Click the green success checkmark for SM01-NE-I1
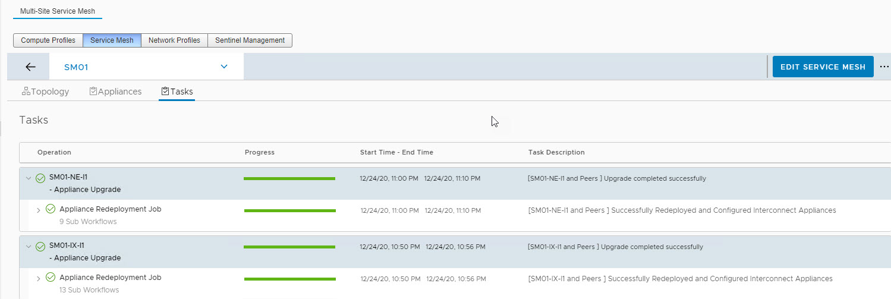The image size is (891, 299). [40, 178]
